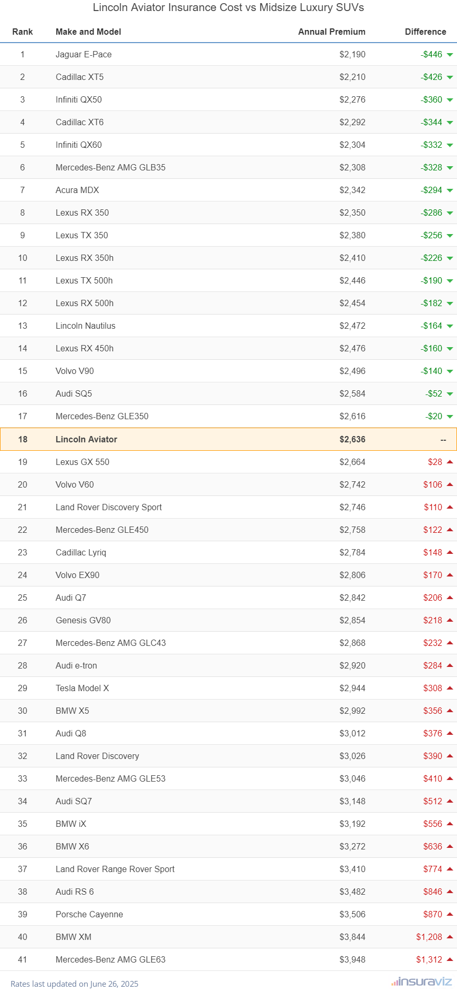Click red up arrow in Tesla Model X row
Viewport: 457px width, 992px height.
pyautogui.click(x=450, y=688)
